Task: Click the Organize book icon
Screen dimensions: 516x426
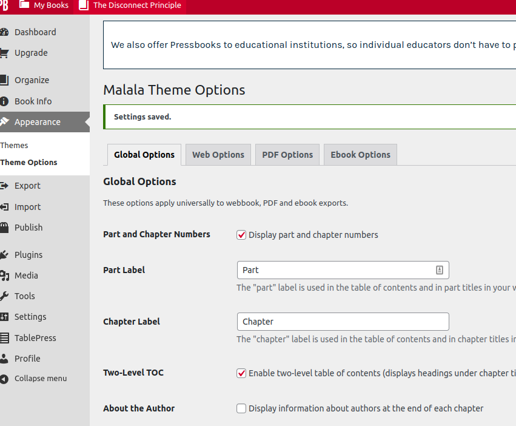Action: 4,80
